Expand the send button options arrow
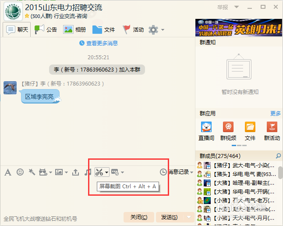The width and height of the screenshot is (283, 226). (x=189, y=217)
